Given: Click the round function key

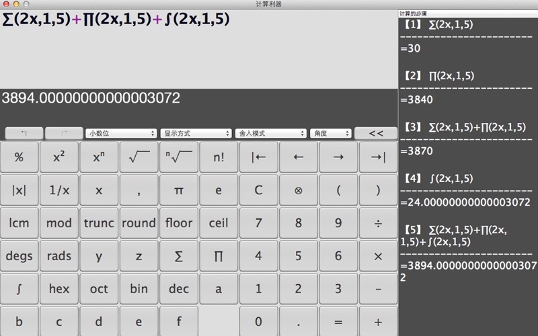Looking at the screenshot, I should click(139, 223).
